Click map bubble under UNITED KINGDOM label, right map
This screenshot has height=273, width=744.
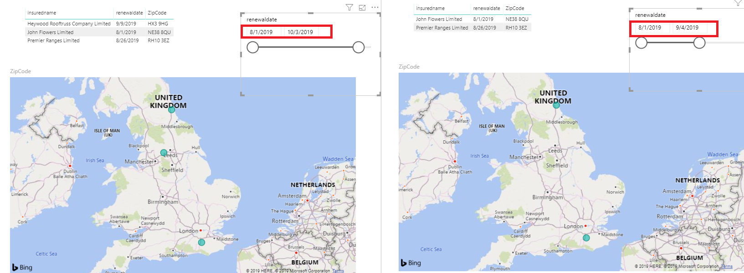556,105
